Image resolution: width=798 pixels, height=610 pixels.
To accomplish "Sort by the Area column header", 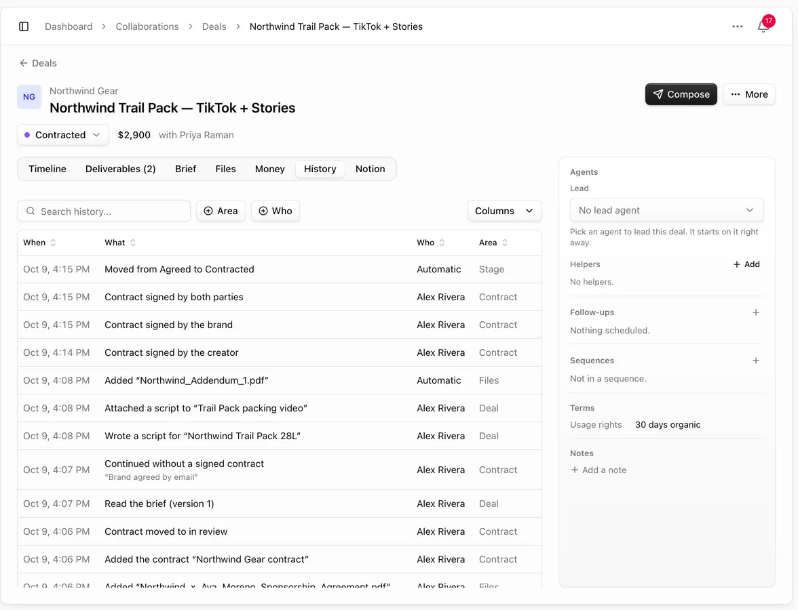I will coord(493,243).
